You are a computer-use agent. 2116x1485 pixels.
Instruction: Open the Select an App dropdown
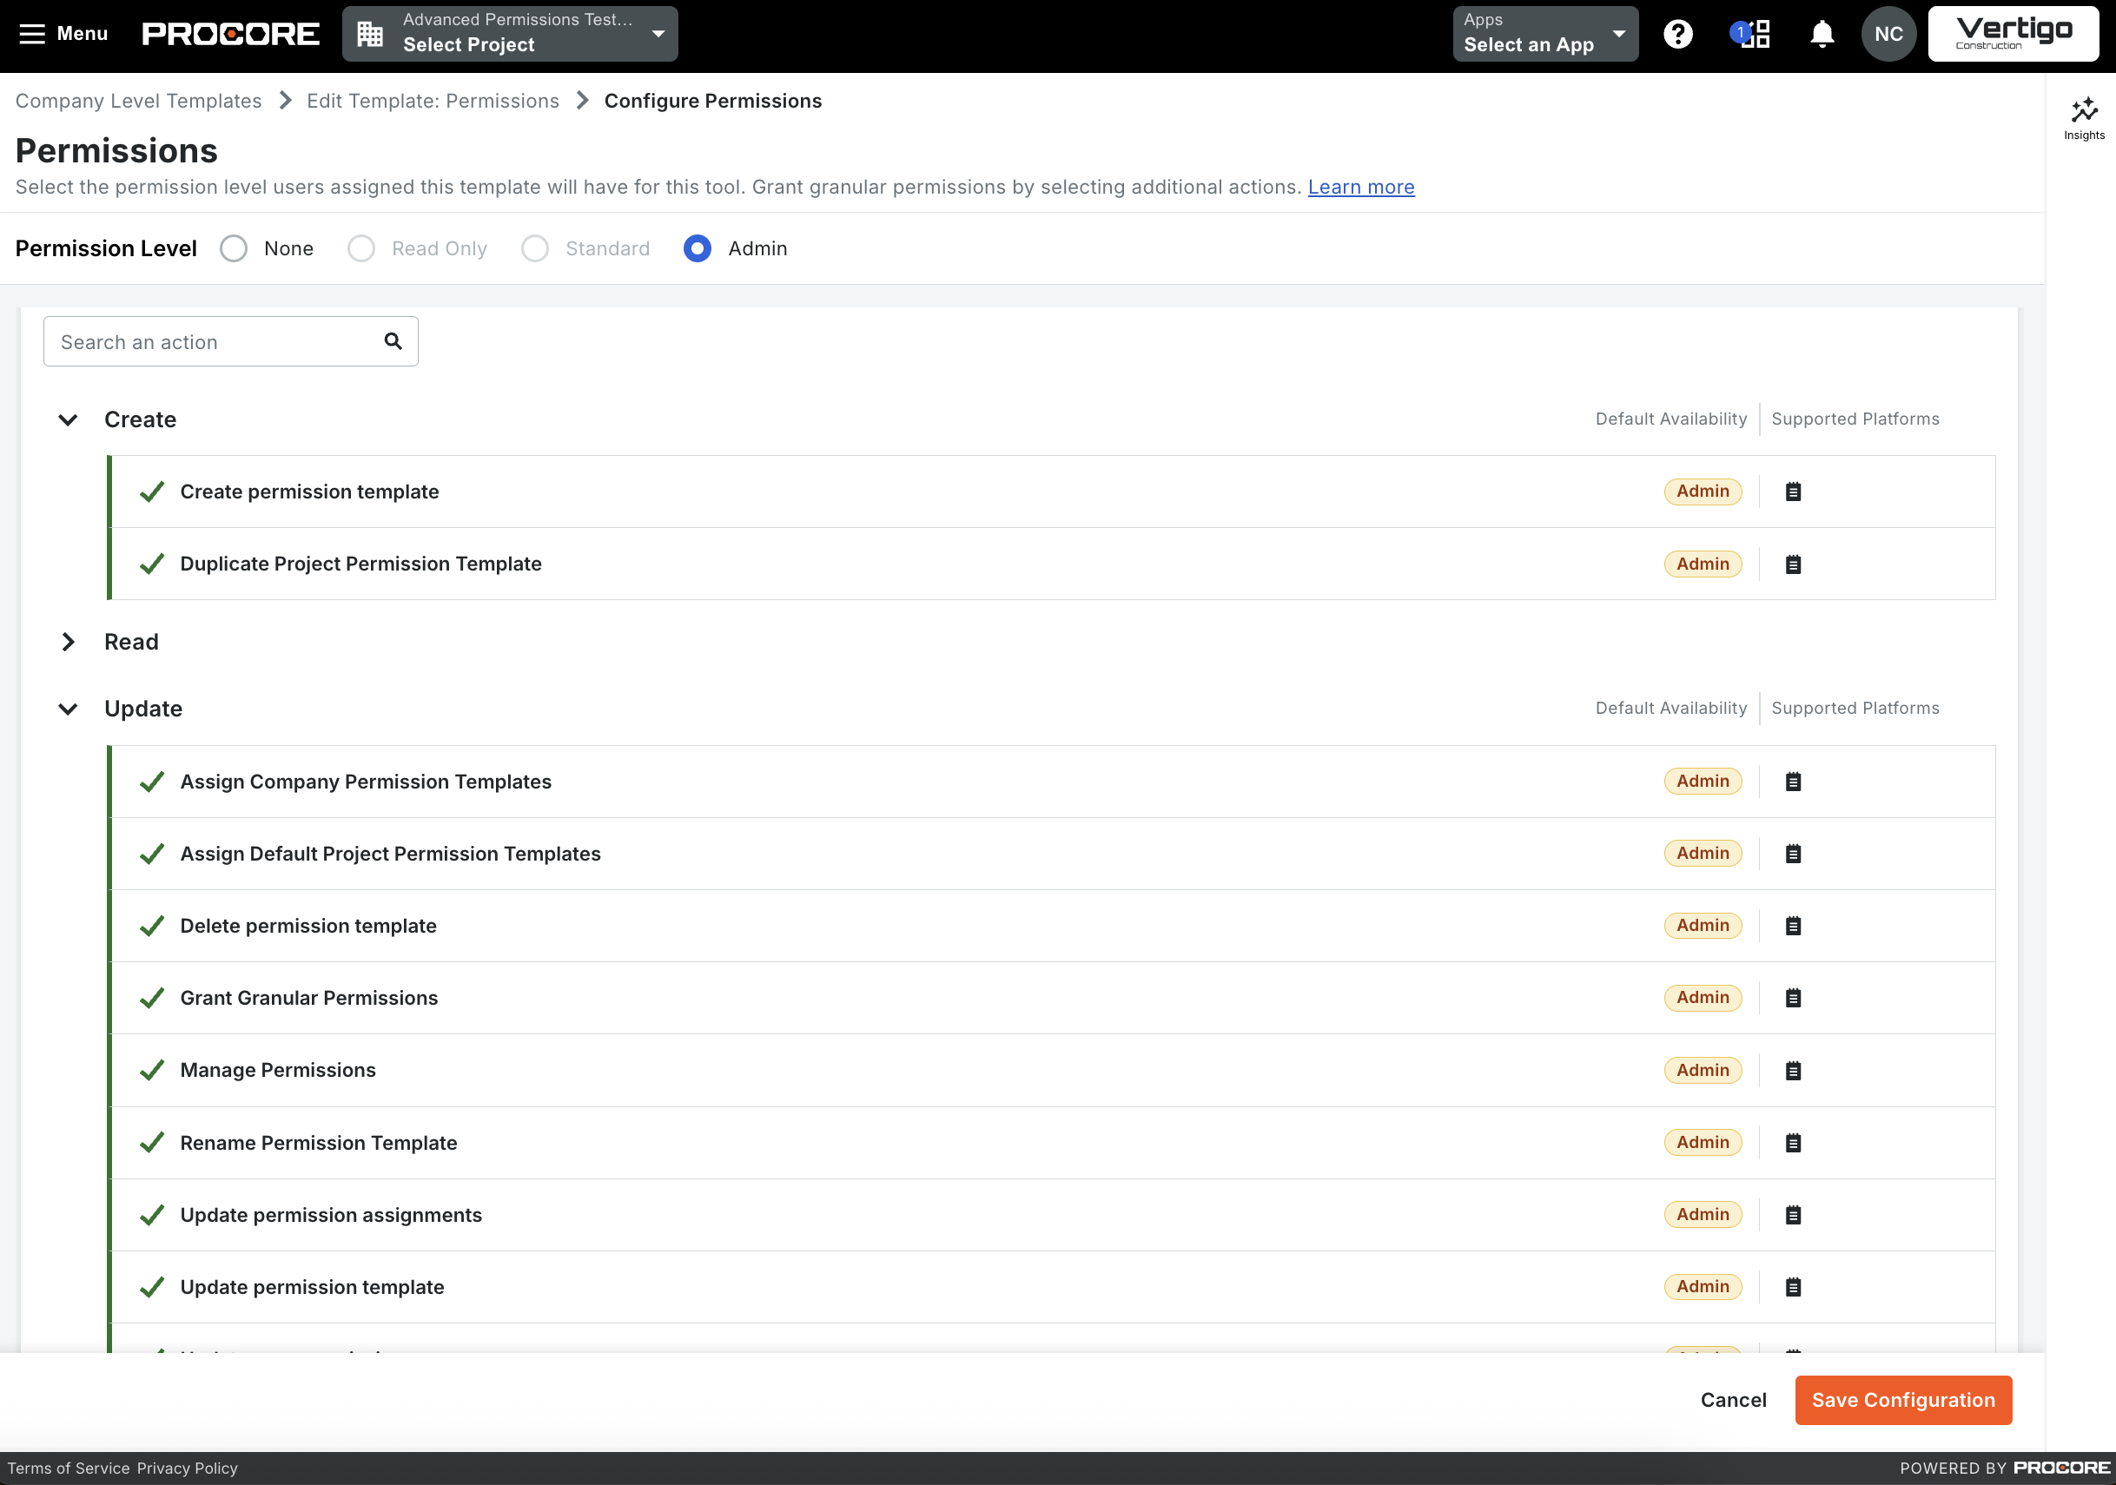tap(1544, 35)
